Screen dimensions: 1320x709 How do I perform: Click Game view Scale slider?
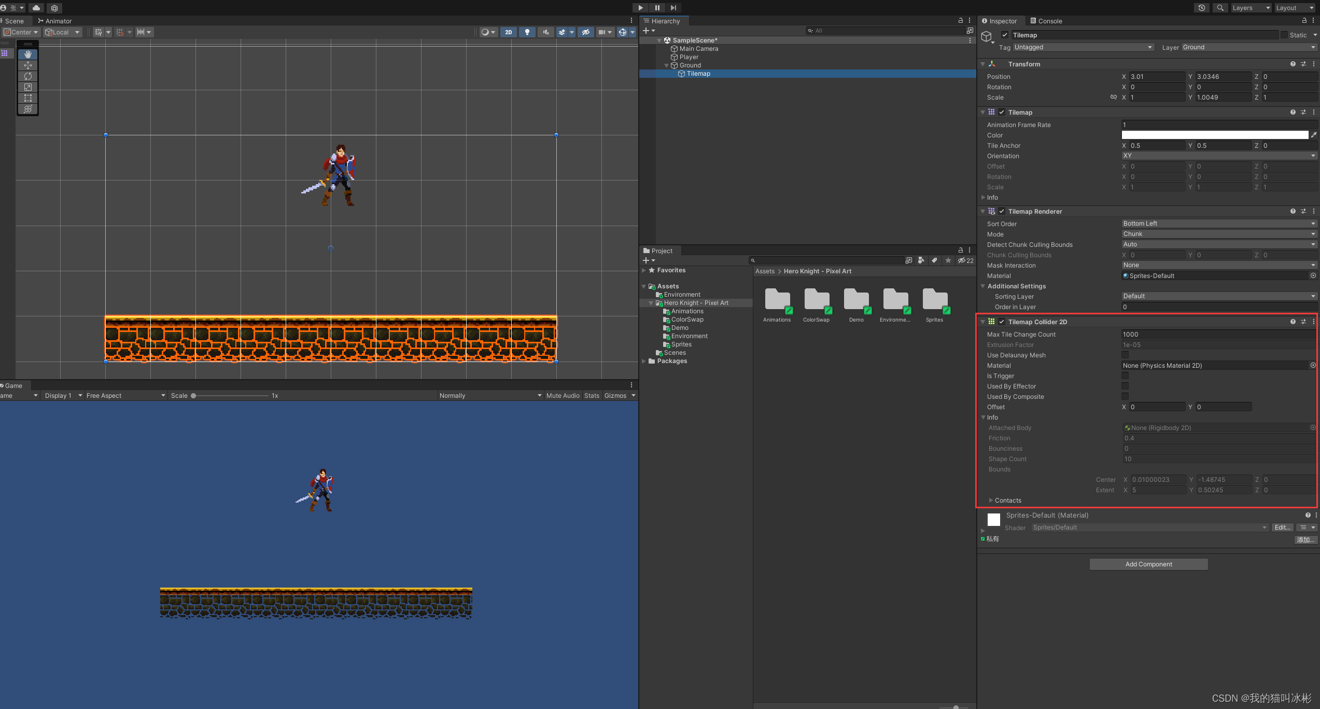tap(231, 396)
